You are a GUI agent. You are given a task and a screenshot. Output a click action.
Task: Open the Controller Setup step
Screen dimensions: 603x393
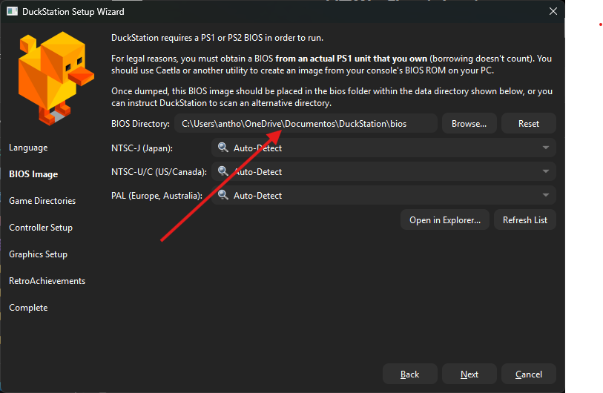coord(41,228)
